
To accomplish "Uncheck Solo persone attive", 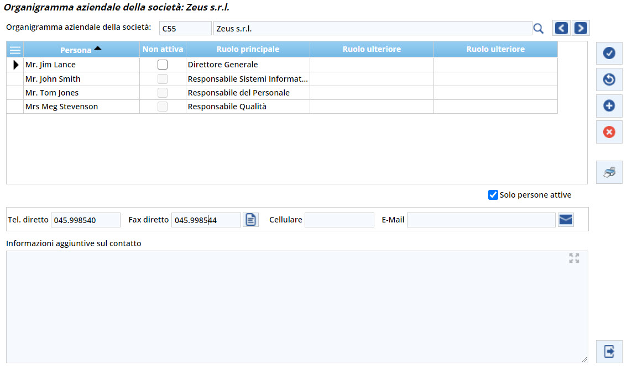I will click(493, 195).
